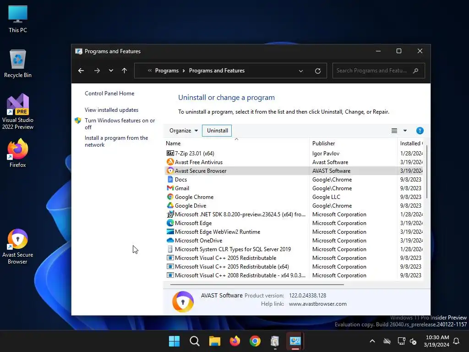Click the Google Drive triangle icon

(170, 205)
